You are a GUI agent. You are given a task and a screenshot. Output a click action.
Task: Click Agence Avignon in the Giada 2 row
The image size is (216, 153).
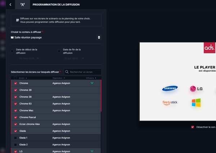tap(61, 145)
